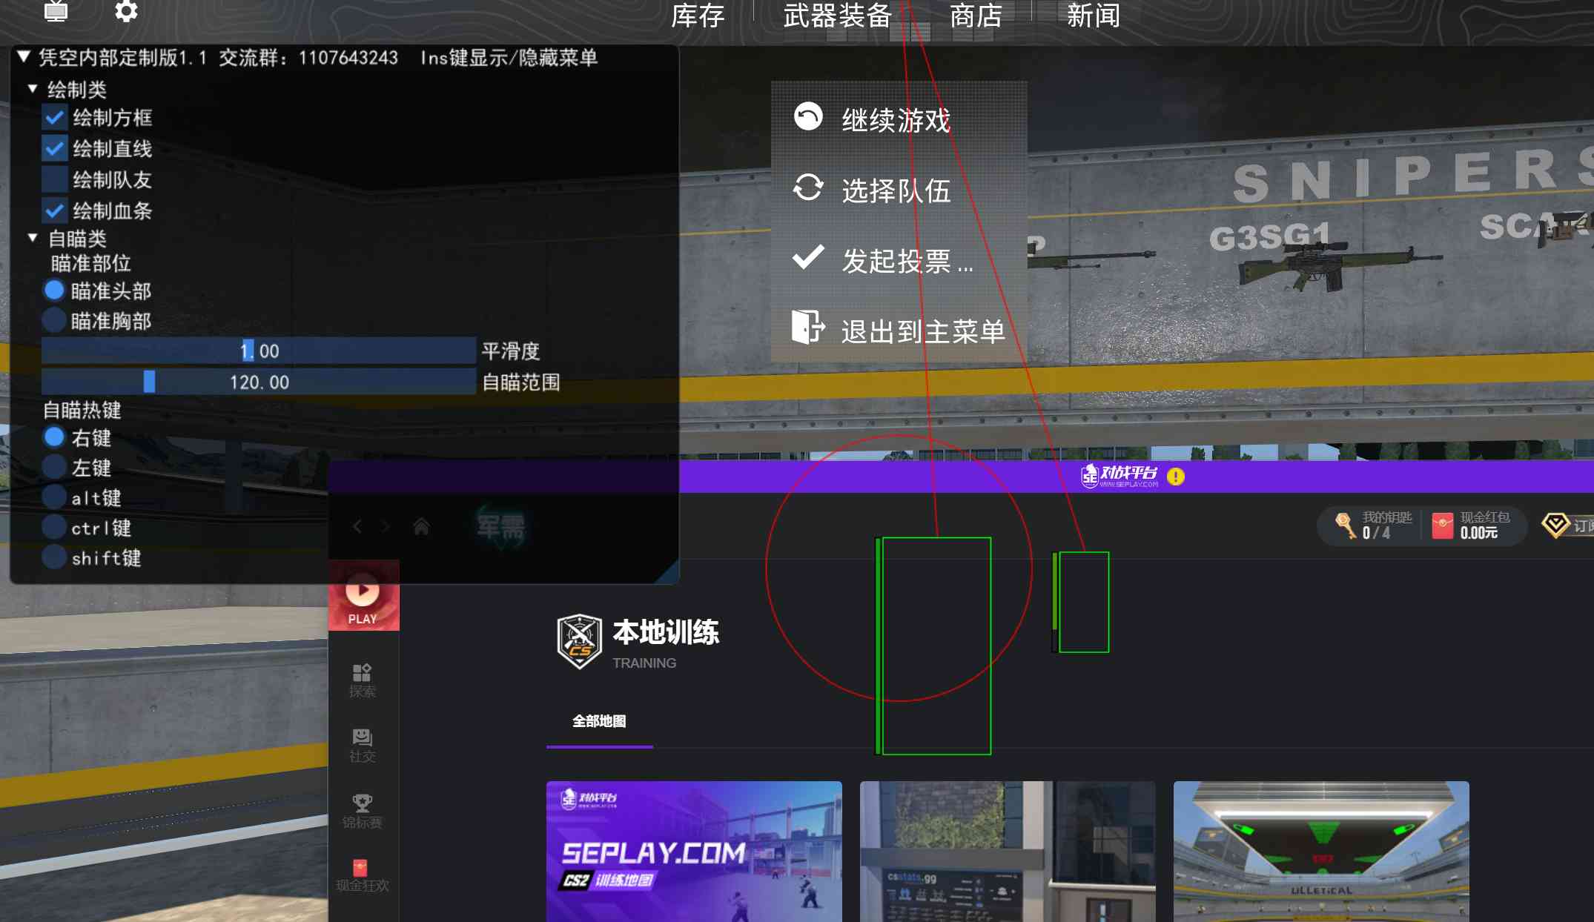This screenshot has height=922, width=1594.
Task: Choose shift键 as the hotkey
Action: click(54, 557)
